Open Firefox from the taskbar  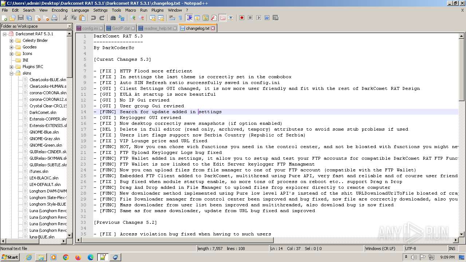[x=78, y=257]
